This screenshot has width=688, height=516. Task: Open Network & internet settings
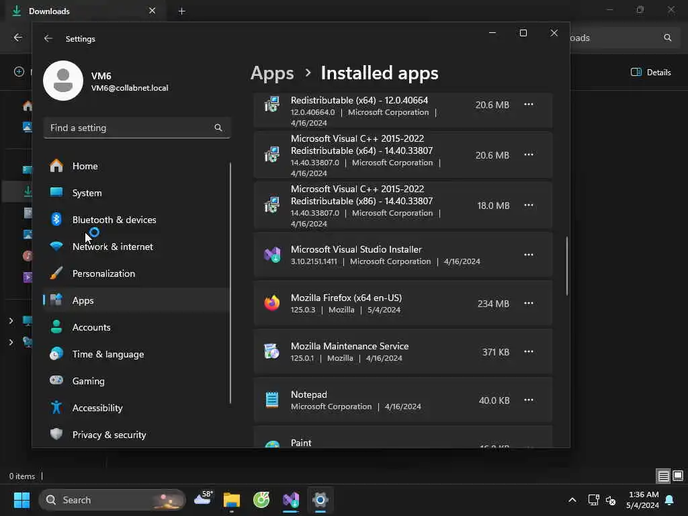point(136,247)
